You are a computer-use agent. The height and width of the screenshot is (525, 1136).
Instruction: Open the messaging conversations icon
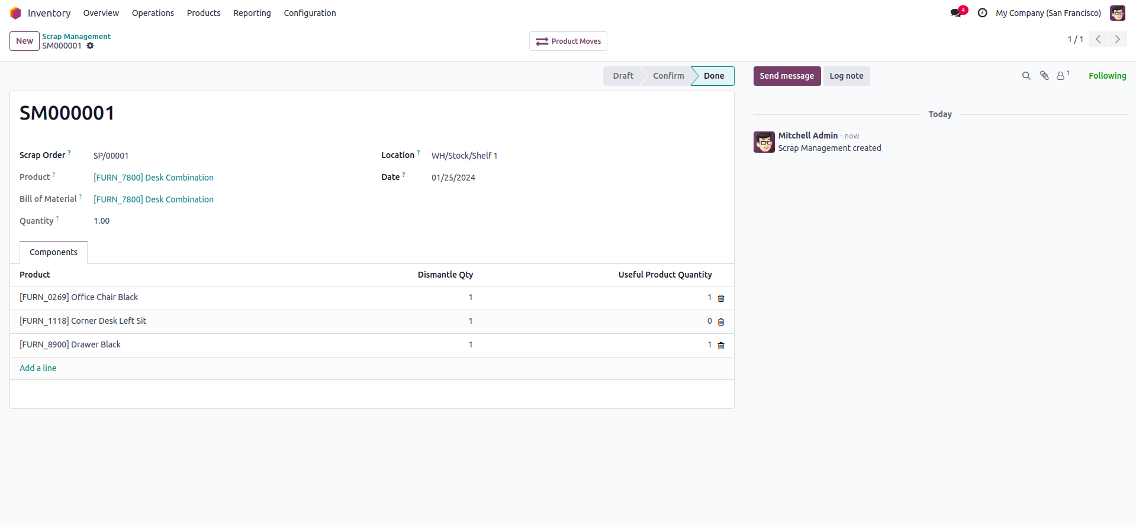(x=957, y=13)
